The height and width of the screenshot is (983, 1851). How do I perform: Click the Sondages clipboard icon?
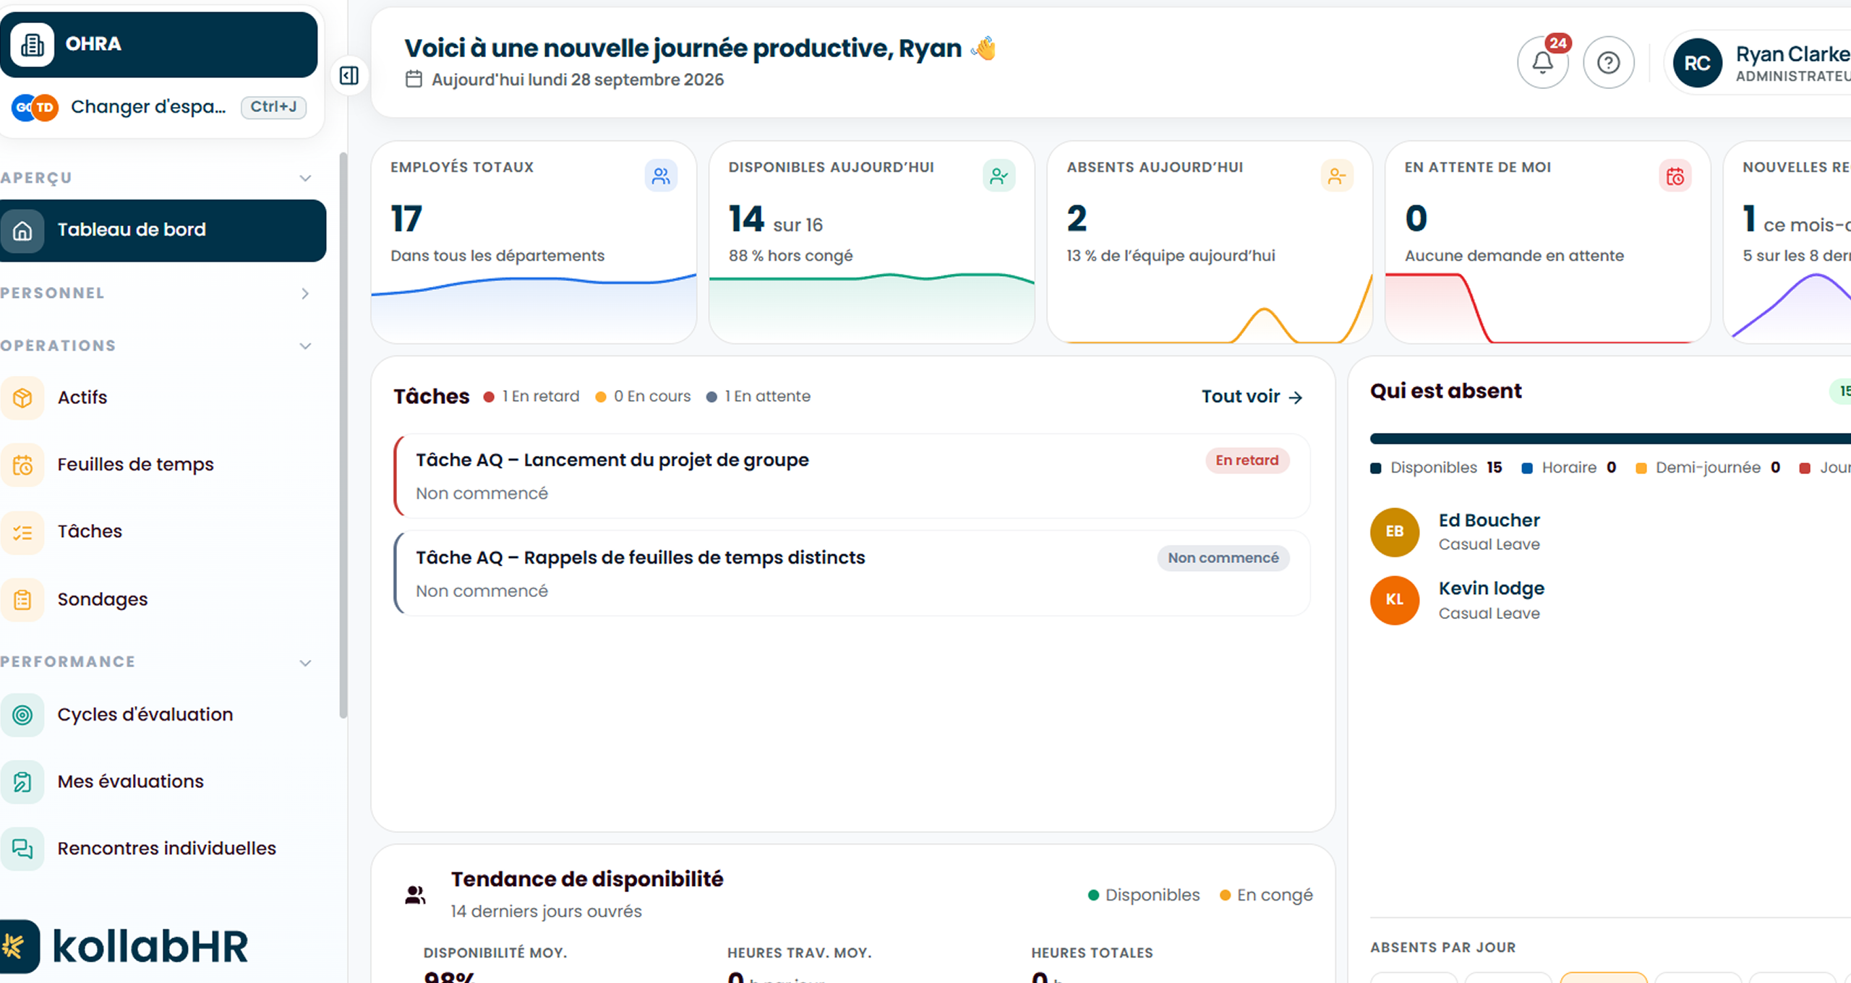(22, 599)
